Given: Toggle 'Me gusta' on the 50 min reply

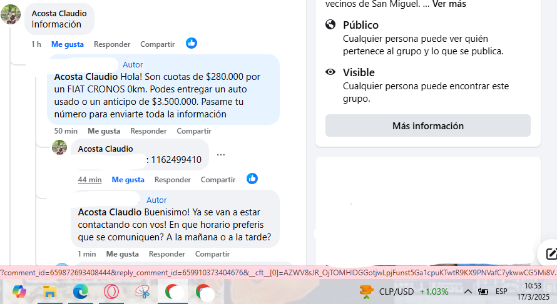Looking at the screenshot, I should [x=104, y=131].
